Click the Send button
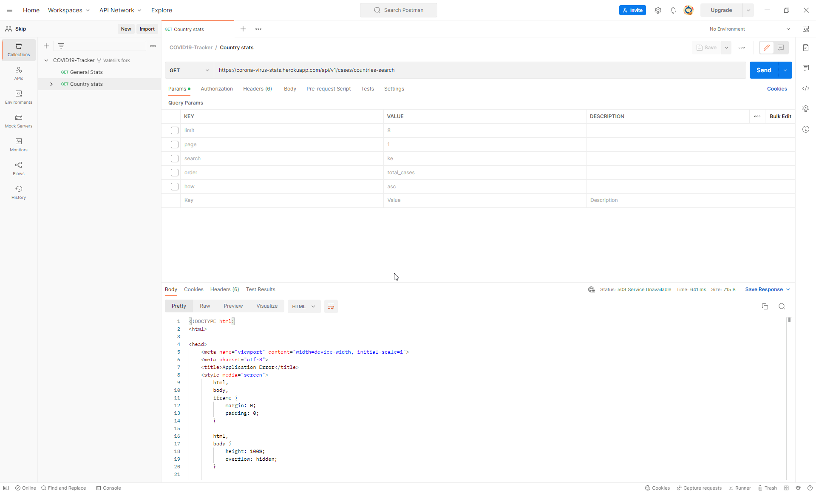 click(764, 70)
